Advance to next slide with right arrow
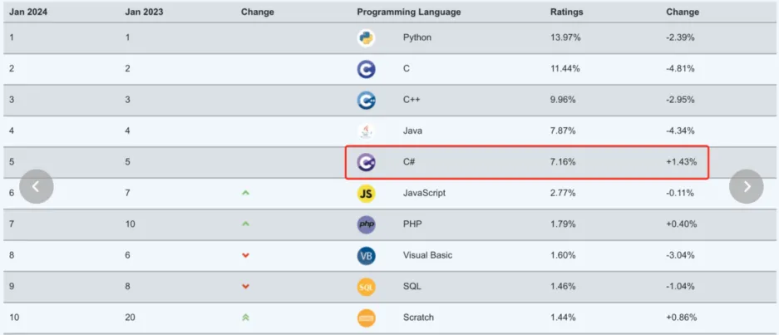779x335 pixels. [x=746, y=187]
